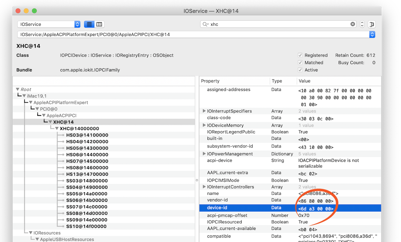This screenshot has height=242, width=401.
Task: Select the acpi-device property row
Action: (x=290, y=163)
